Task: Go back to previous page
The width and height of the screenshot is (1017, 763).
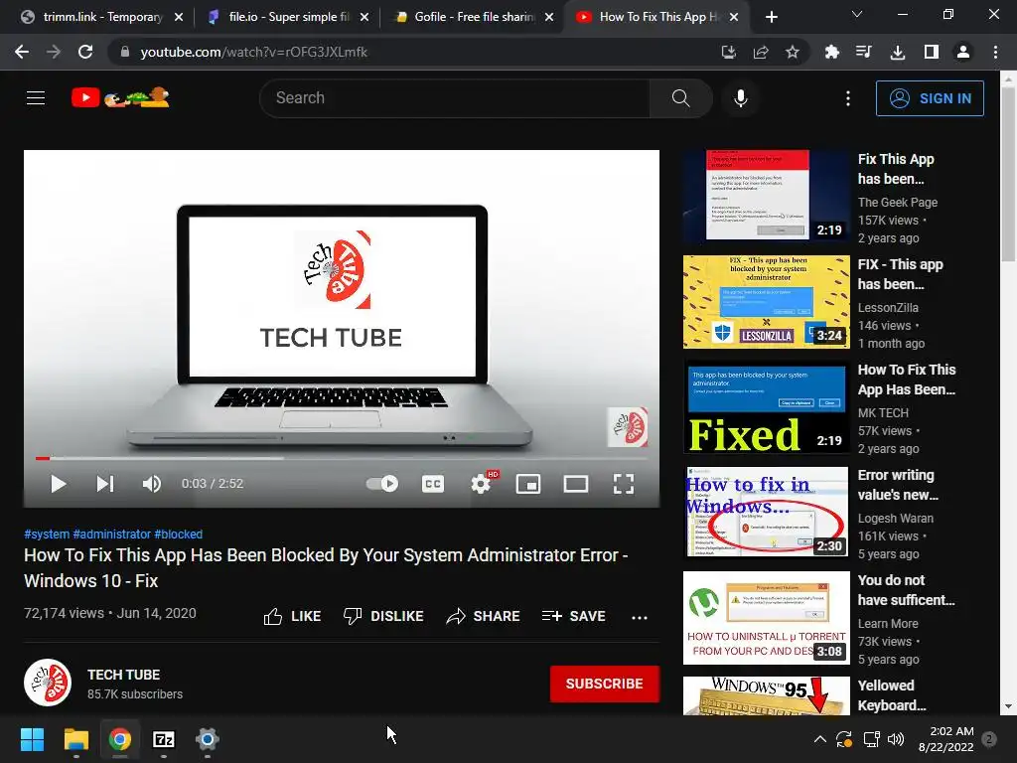Action: coord(22,52)
